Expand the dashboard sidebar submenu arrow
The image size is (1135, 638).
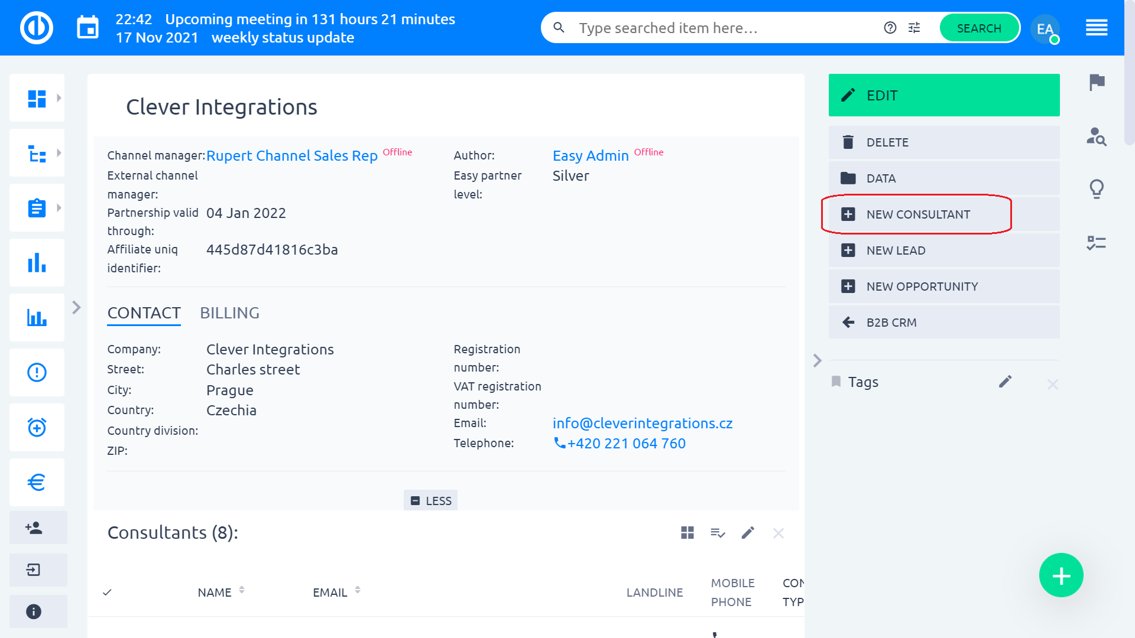click(59, 98)
